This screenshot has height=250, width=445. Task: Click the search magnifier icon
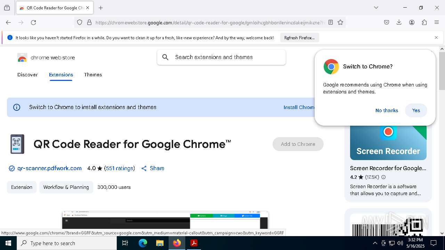[165, 57]
